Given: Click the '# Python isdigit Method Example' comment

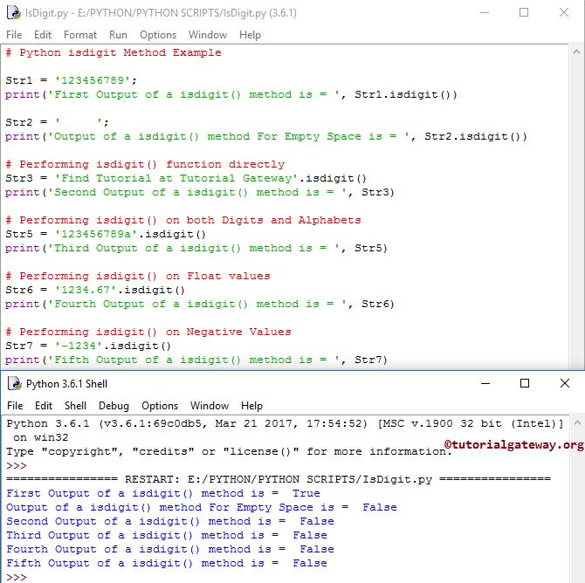Looking at the screenshot, I should pyautogui.click(x=114, y=52).
